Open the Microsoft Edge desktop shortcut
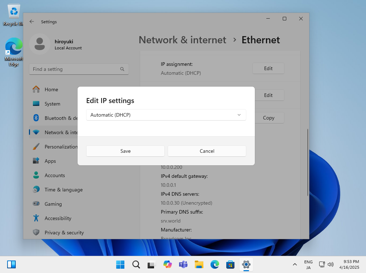Screen dimensions: 366x273 click(x=14, y=52)
